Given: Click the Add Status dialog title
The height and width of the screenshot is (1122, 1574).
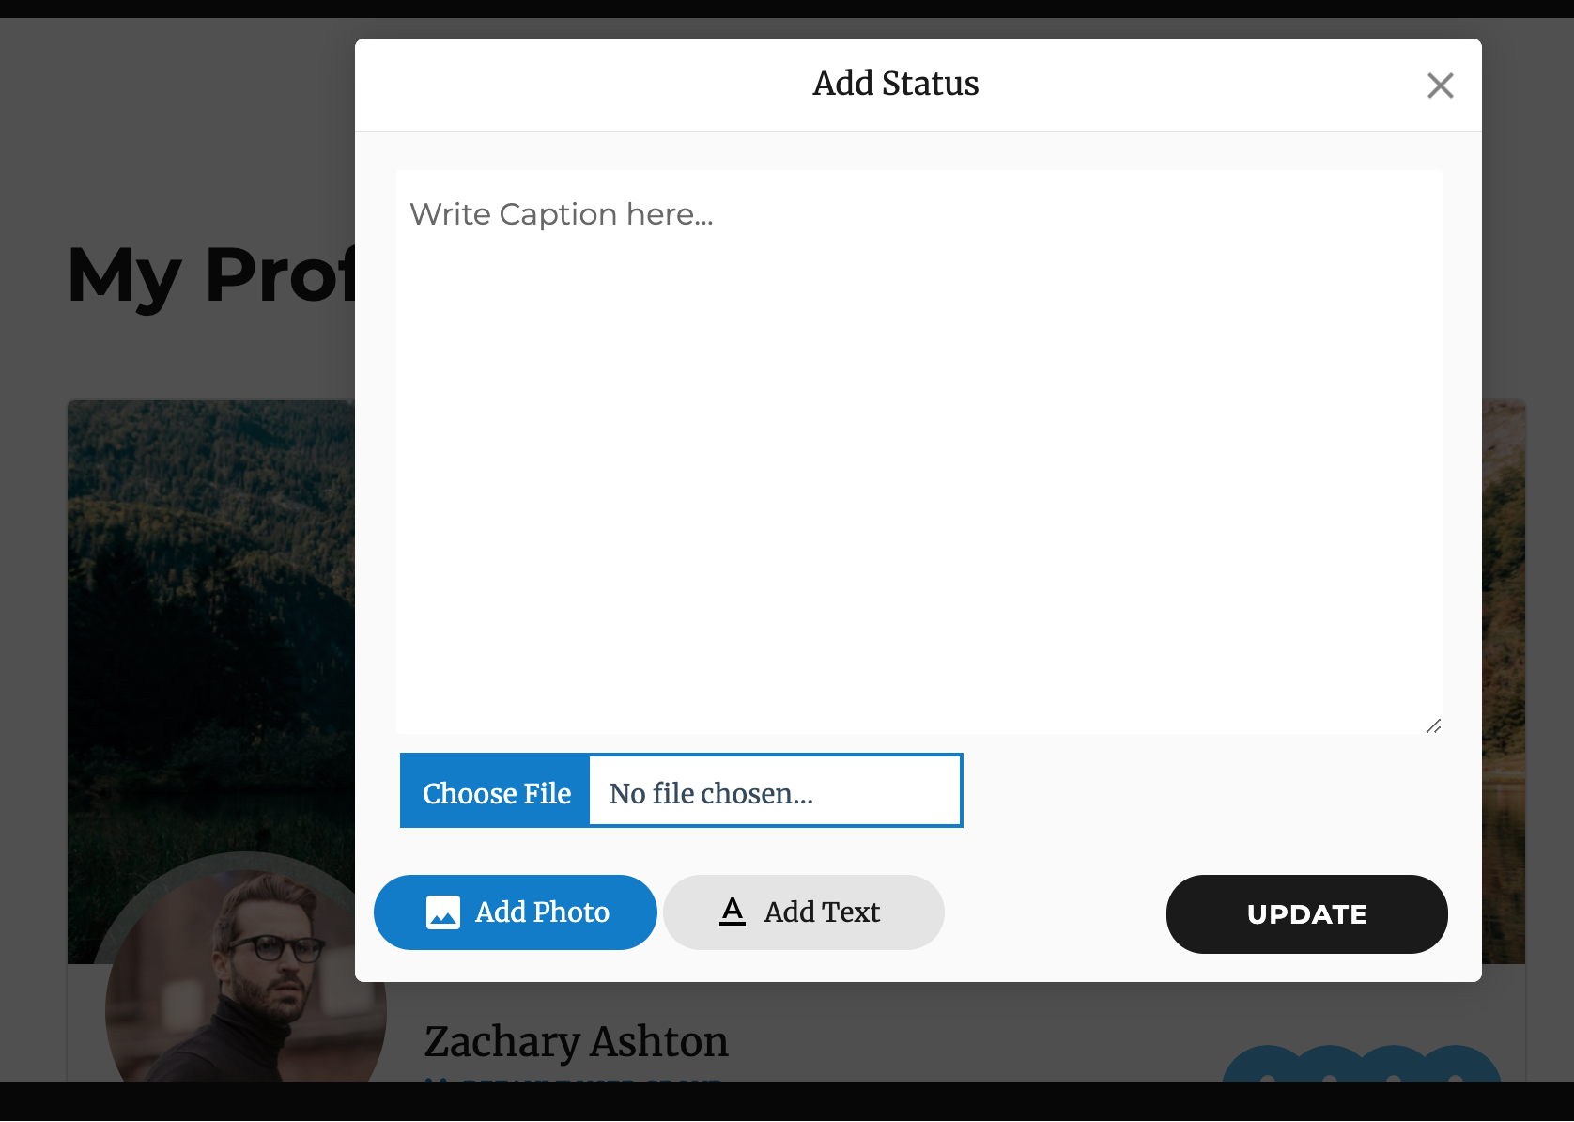Looking at the screenshot, I should pos(895,84).
